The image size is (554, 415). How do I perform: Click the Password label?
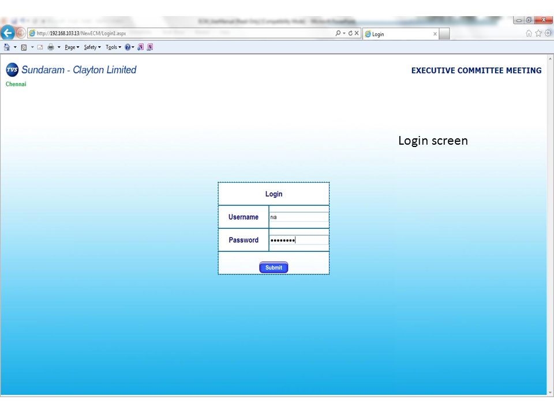coord(244,240)
